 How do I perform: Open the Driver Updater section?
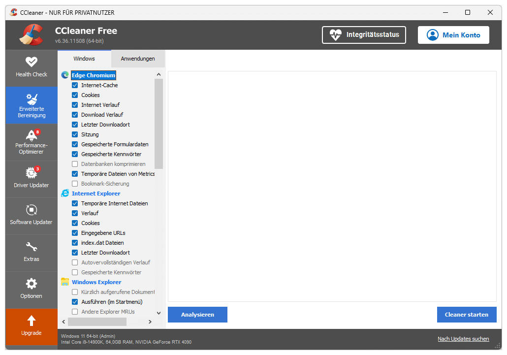(x=32, y=179)
